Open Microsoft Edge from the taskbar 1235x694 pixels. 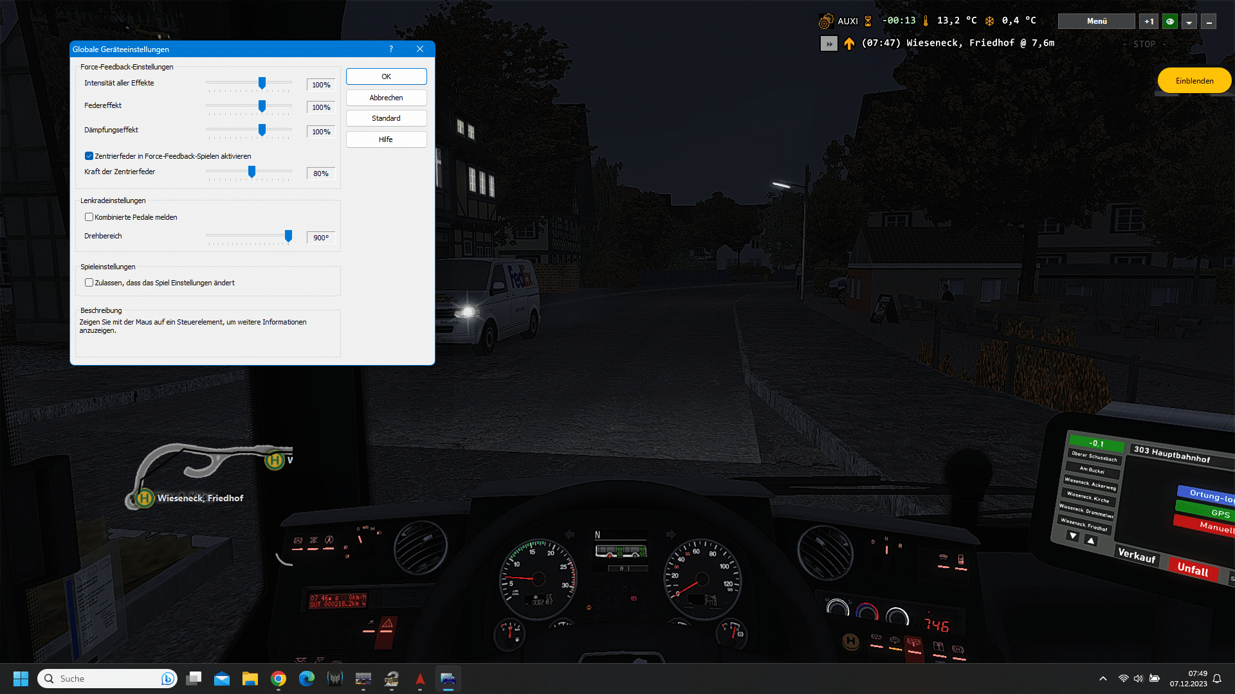pos(306,679)
